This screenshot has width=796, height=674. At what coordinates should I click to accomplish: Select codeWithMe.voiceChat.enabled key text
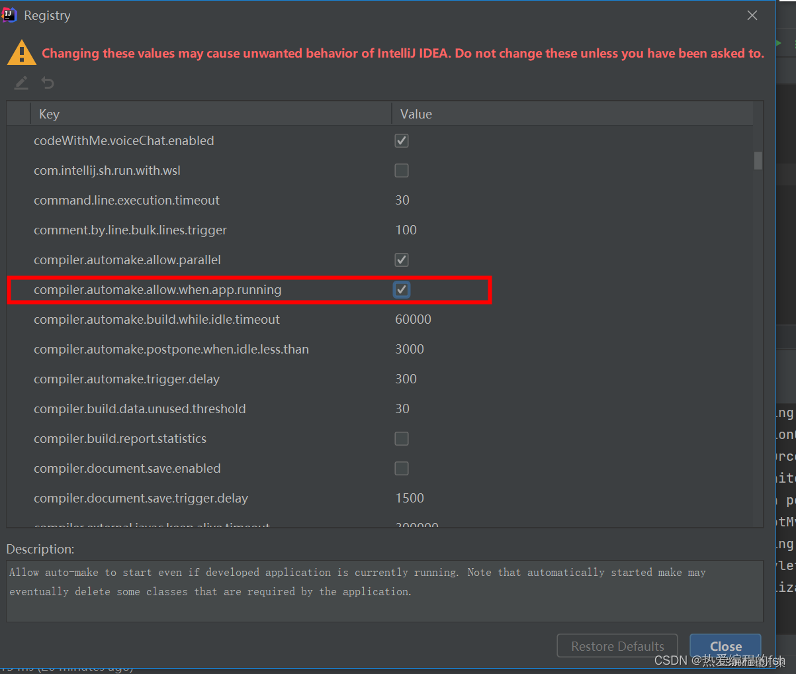(124, 140)
